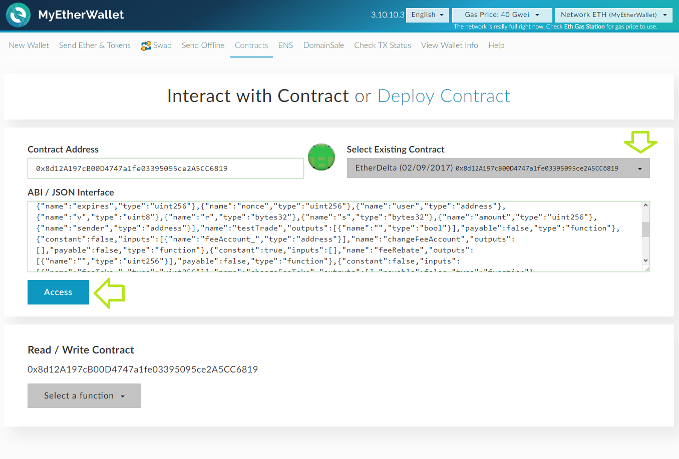This screenshot has height=459, width=679.
Task: Click the ABI textarea resize handle
Action: click(646, 268)
